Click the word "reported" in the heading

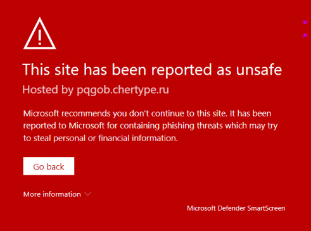tap(181, 70)
